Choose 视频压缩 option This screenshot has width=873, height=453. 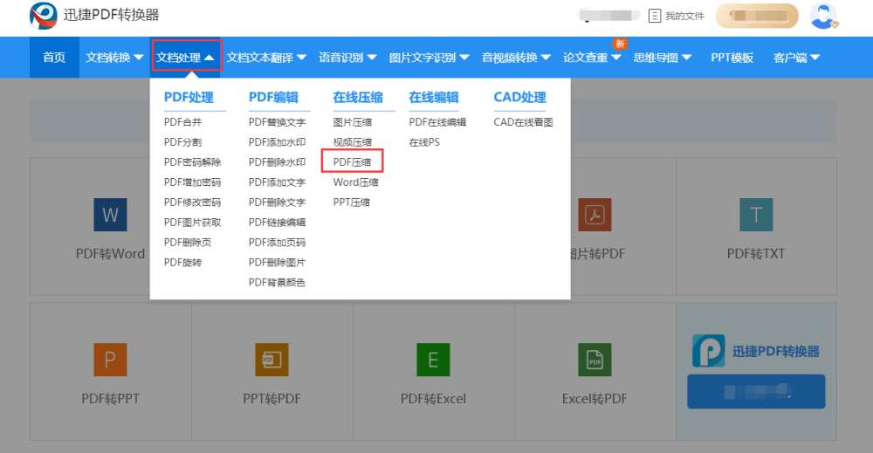(353, 142)
